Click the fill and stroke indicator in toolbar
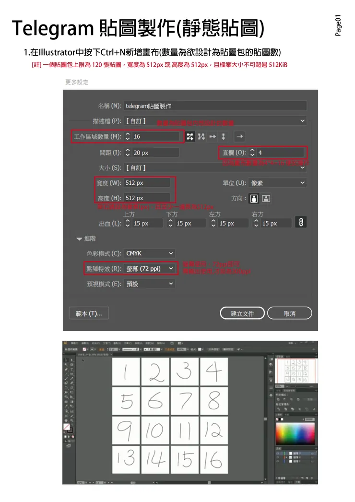 point(68,428)
